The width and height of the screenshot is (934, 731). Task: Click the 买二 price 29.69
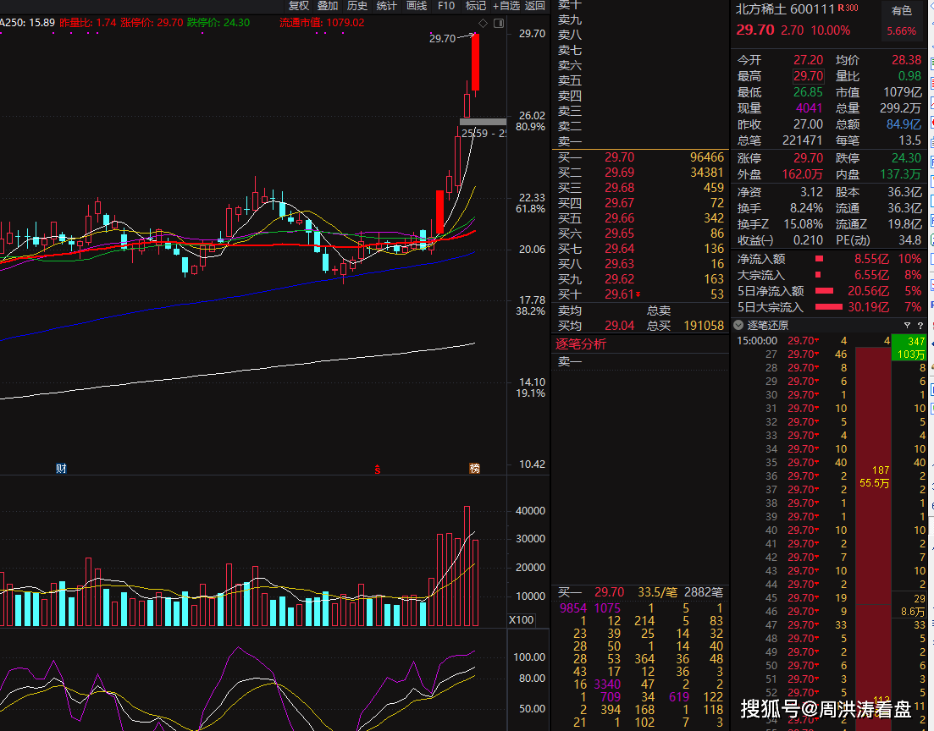coord(620,173)
